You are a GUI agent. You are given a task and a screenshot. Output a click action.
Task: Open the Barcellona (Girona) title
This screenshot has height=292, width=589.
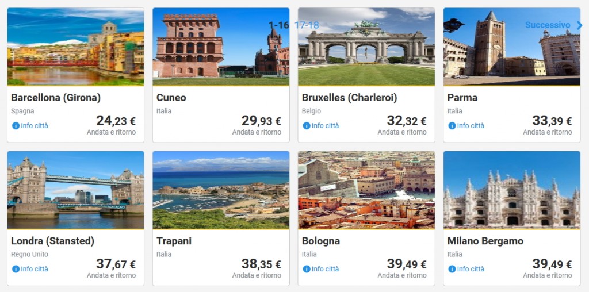pos(56,98)
